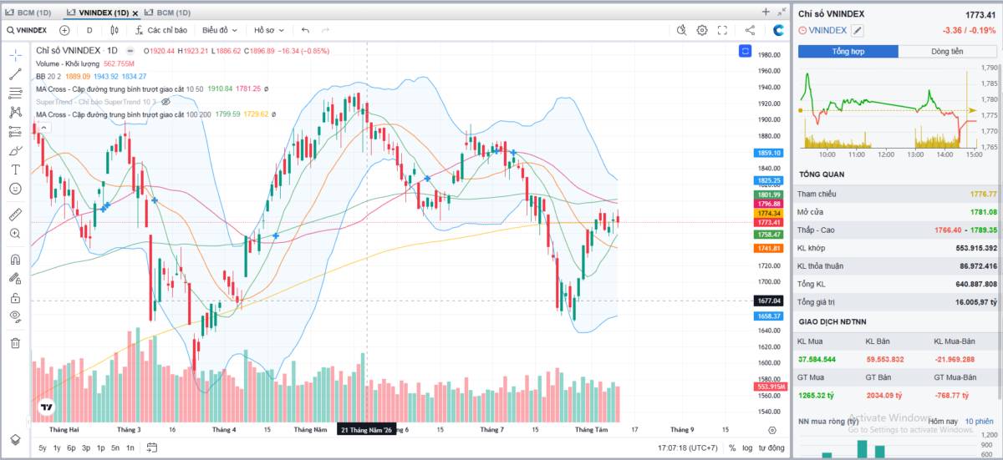The height and width of the screenshot is (460, 1003).
Task: Change interval via the D button
Action: coord(89,30)
